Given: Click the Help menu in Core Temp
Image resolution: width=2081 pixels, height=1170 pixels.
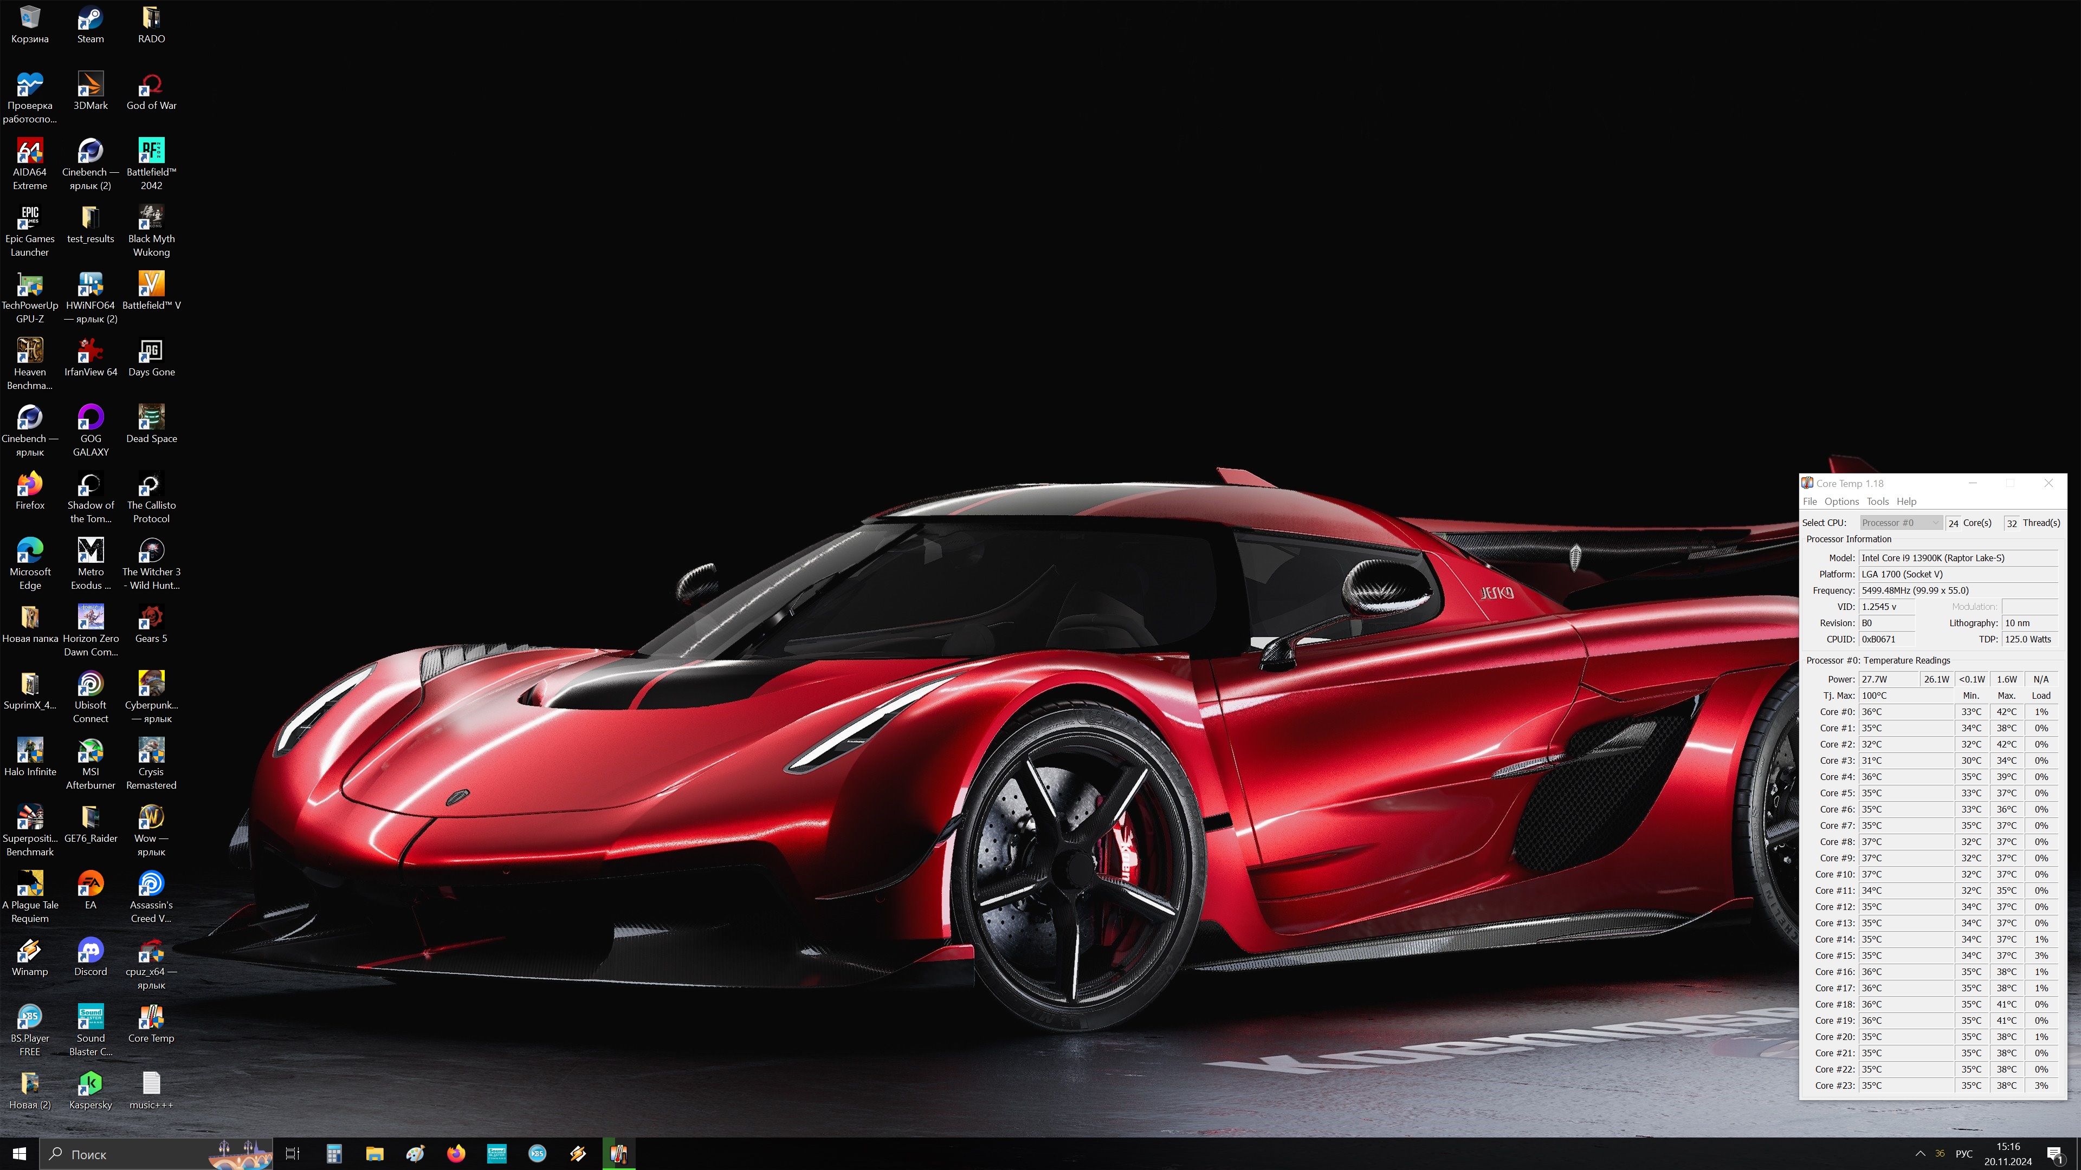Looking at the screenshot, I should [1906, 502].
